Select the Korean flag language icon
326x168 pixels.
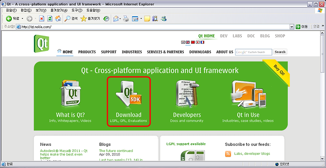pos(183,42)
